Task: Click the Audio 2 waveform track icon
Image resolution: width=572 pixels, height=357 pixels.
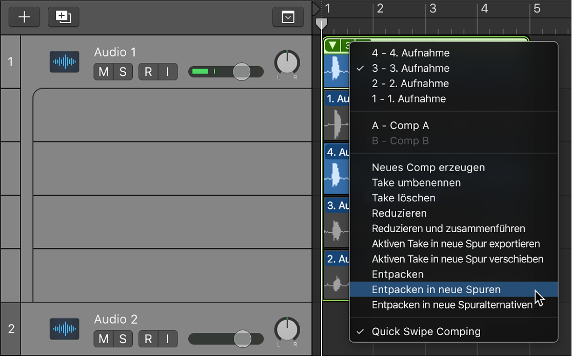Action: 65,329
